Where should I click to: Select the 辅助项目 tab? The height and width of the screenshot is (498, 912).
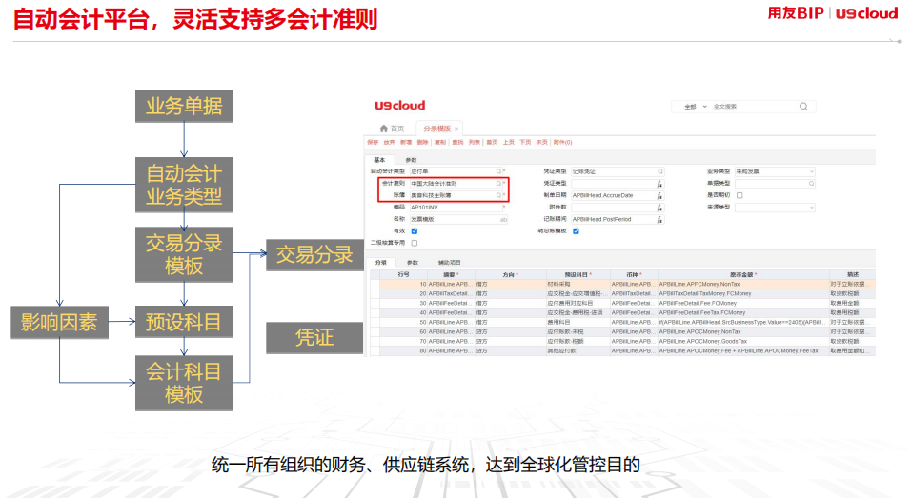pos(449,263)
